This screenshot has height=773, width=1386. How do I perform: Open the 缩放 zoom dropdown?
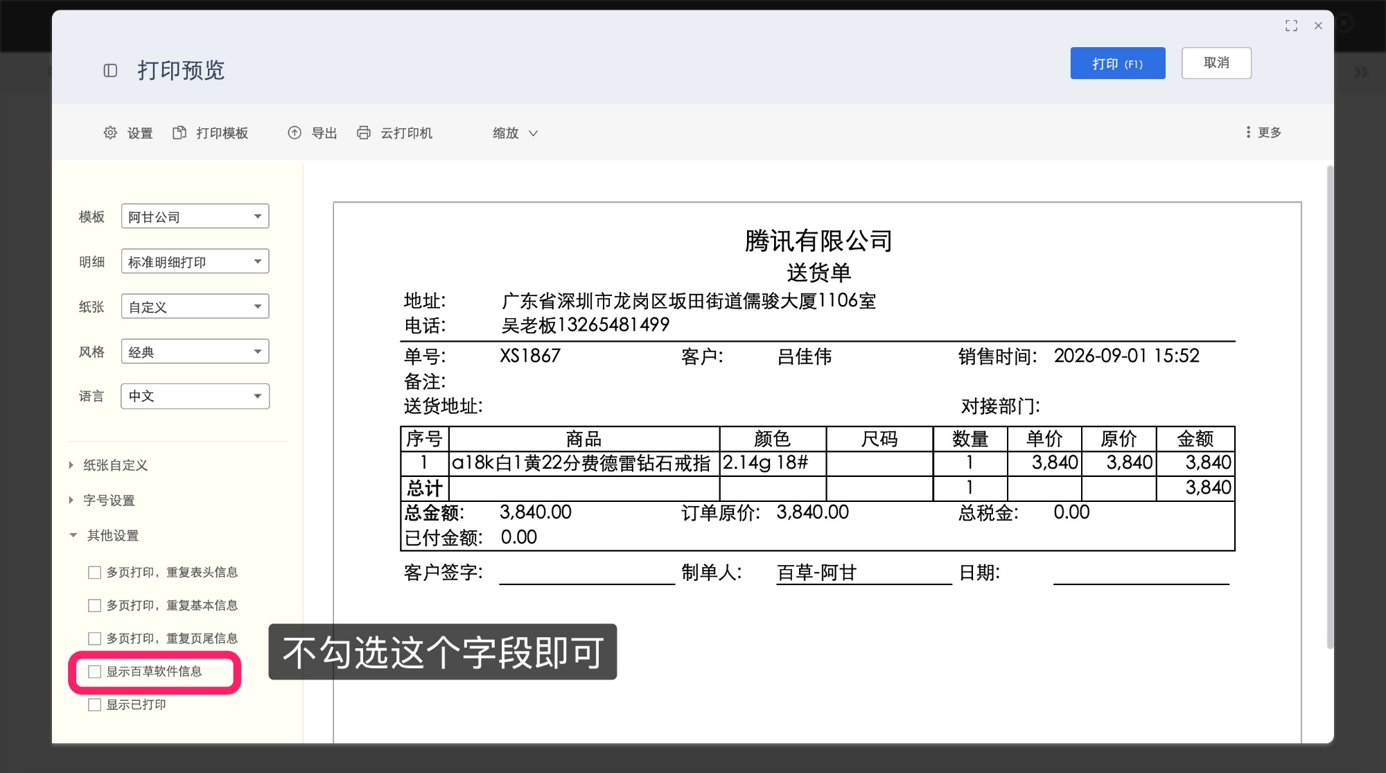pos(515,132)
